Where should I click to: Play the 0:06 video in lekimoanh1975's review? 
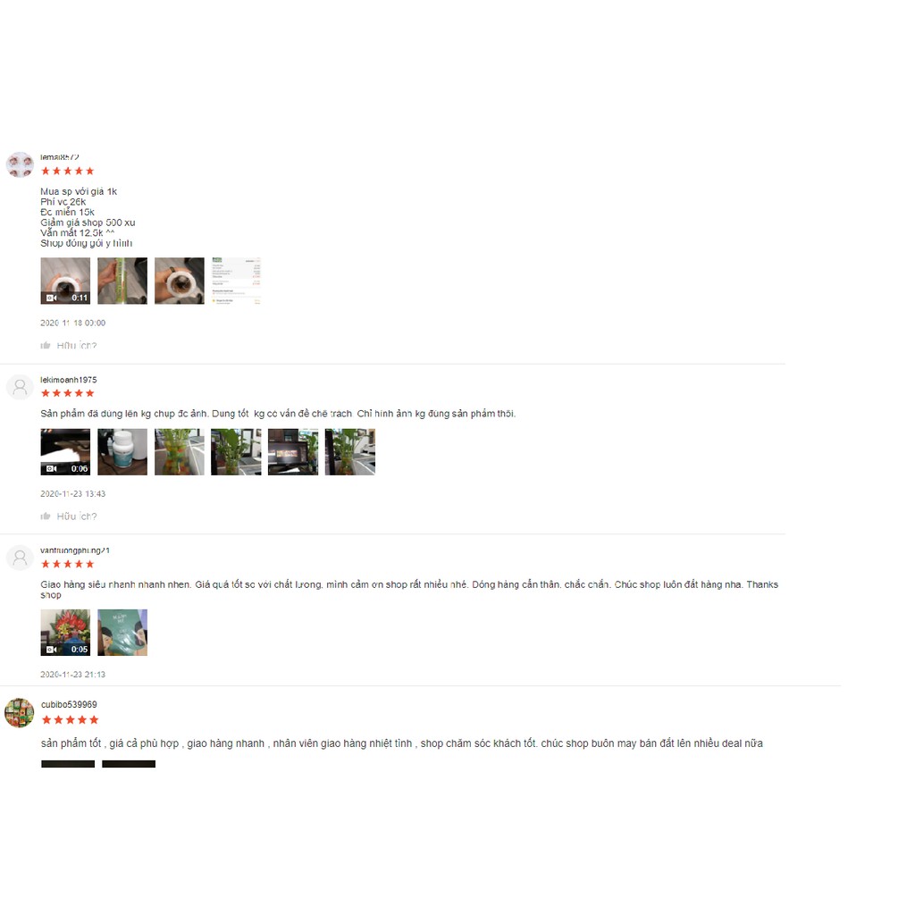point(65,451)
